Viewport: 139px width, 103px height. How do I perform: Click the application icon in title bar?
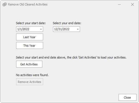pos(5,4)
